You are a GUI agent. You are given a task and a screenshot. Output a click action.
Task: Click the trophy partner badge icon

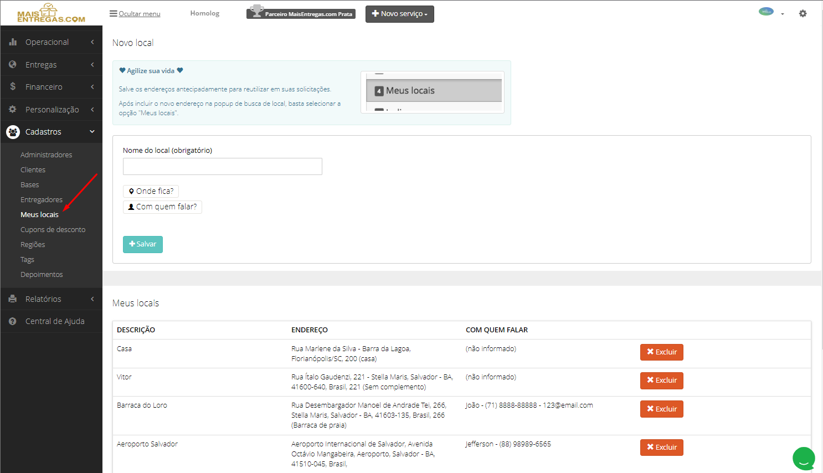[x=256, y=11]
